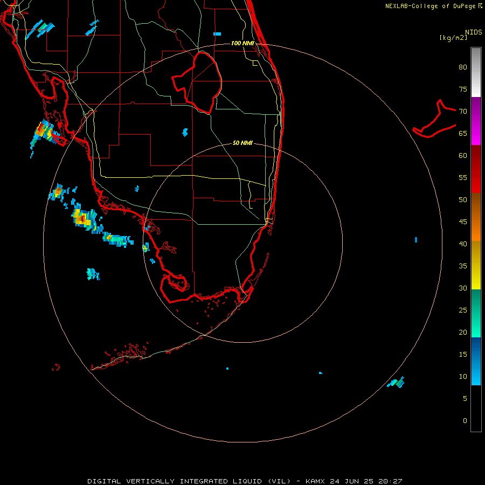The height and width of the screenshot is (485, 485).
Task: Click the scale value 65
Action: pyautogui.click(x=463, y=133)
